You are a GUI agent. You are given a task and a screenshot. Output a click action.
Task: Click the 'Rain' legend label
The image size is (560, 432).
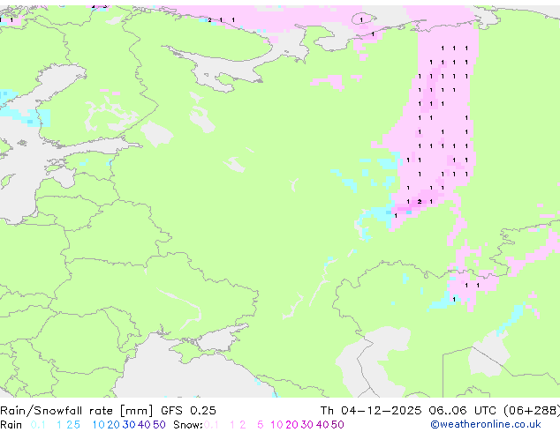(11, 425)
